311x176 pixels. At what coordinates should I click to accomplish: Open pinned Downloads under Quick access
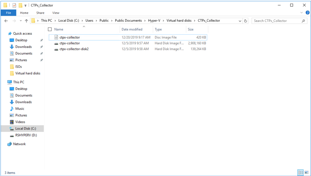click(23, 47)
